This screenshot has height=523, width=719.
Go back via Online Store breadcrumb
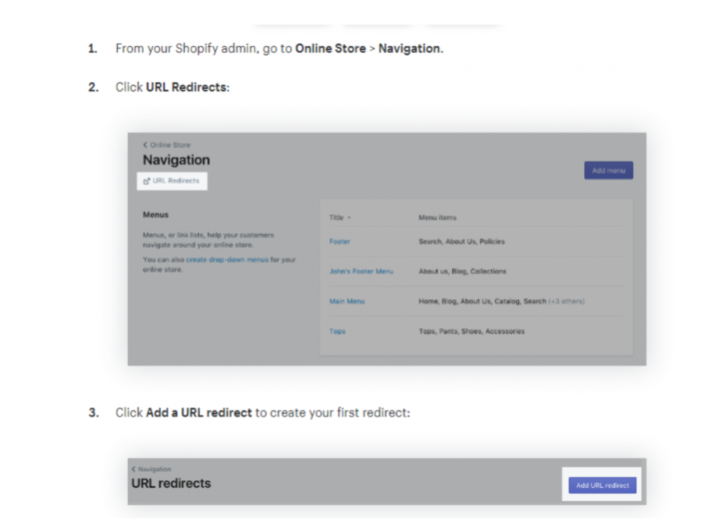pos(170,145)
